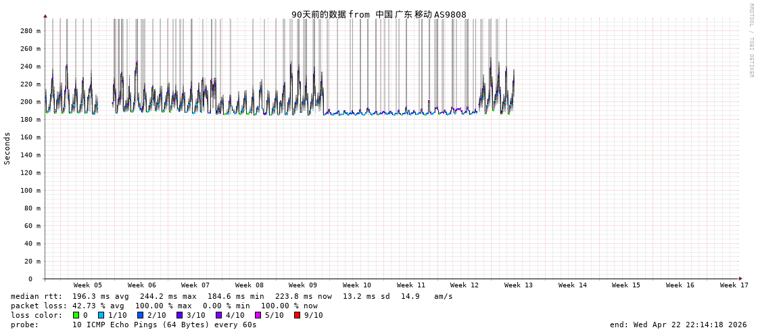Image resolution: width=758 pixels, height=334 pixels.
Task: Click the light blue 1/10 loss swatch
Action: click(101, 315)
